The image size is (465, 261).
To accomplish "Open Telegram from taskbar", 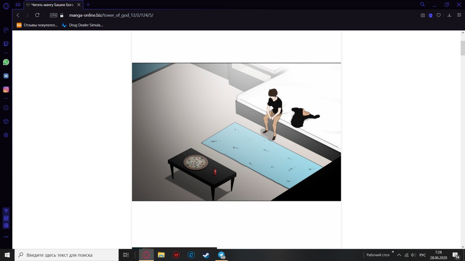I will coord(221,255).
